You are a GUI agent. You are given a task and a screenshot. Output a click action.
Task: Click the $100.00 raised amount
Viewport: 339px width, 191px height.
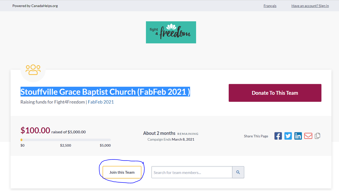(35, 130)
